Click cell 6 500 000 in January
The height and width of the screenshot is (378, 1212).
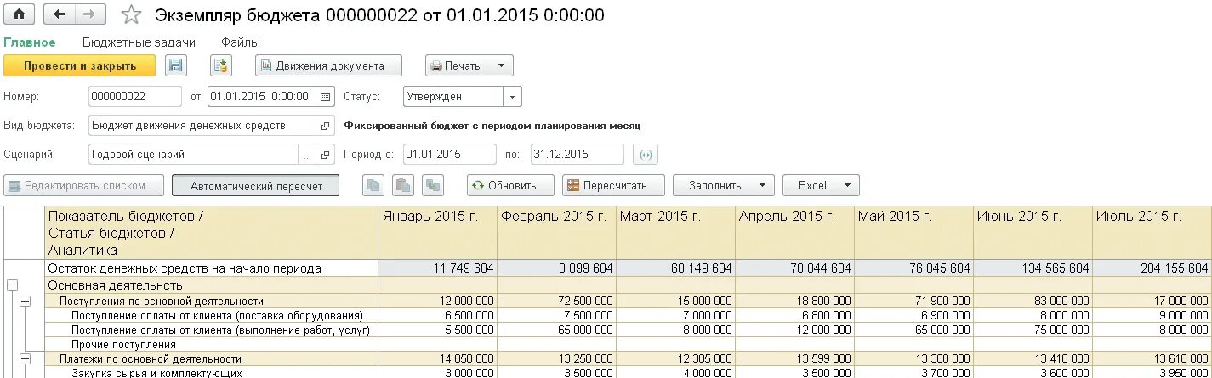tap(437, 315)
